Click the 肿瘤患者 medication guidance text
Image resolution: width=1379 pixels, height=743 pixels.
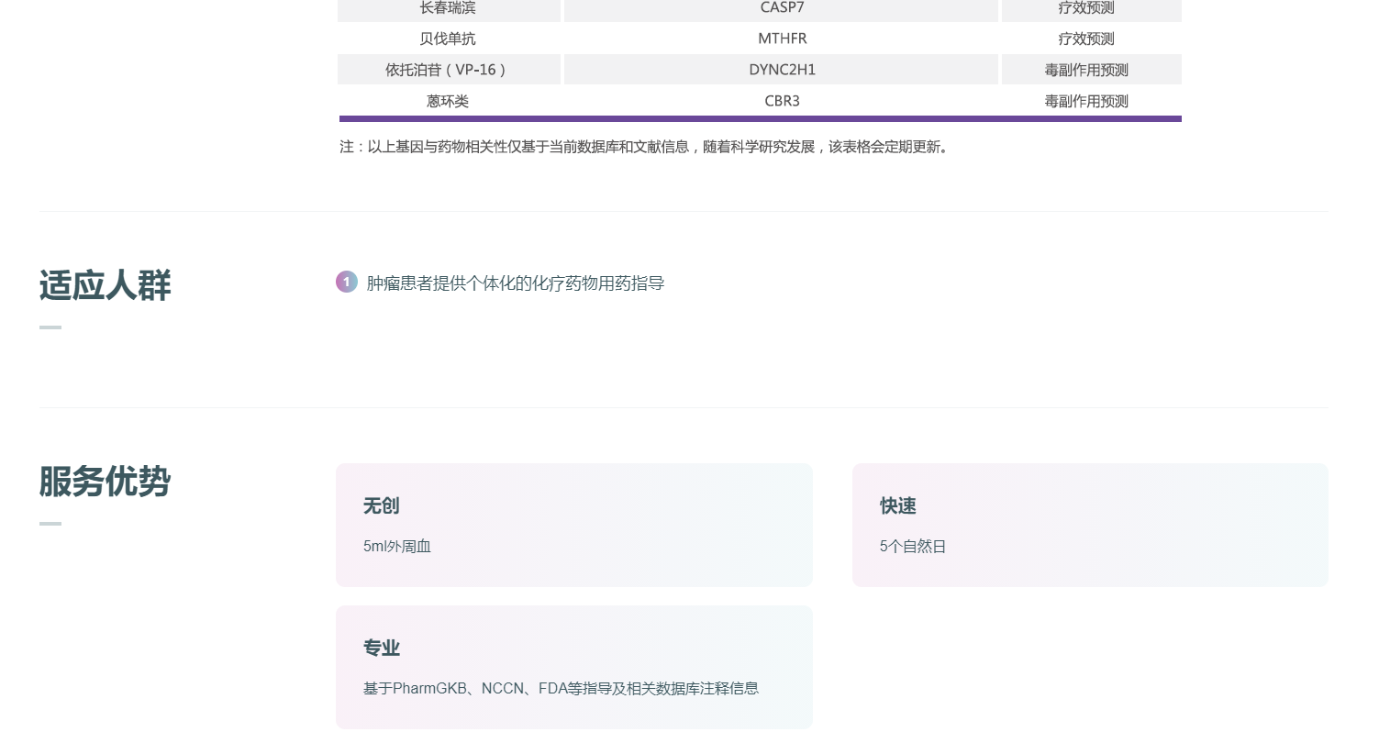click(515, 283)
